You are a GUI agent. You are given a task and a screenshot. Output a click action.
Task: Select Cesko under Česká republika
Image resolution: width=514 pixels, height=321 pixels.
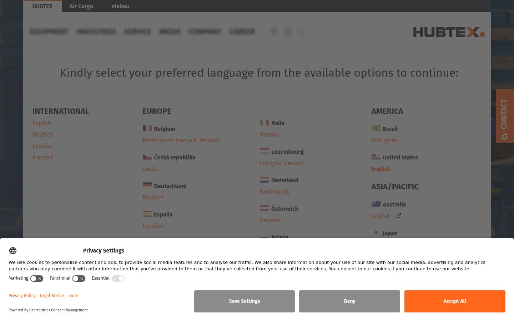click(150, 169)
